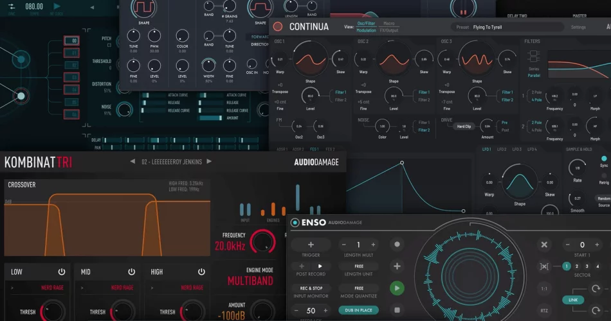Open the LFO 2 tab

(x=502, y=150)
